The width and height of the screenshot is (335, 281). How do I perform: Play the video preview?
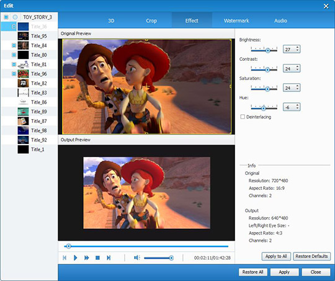pos(75,257)
